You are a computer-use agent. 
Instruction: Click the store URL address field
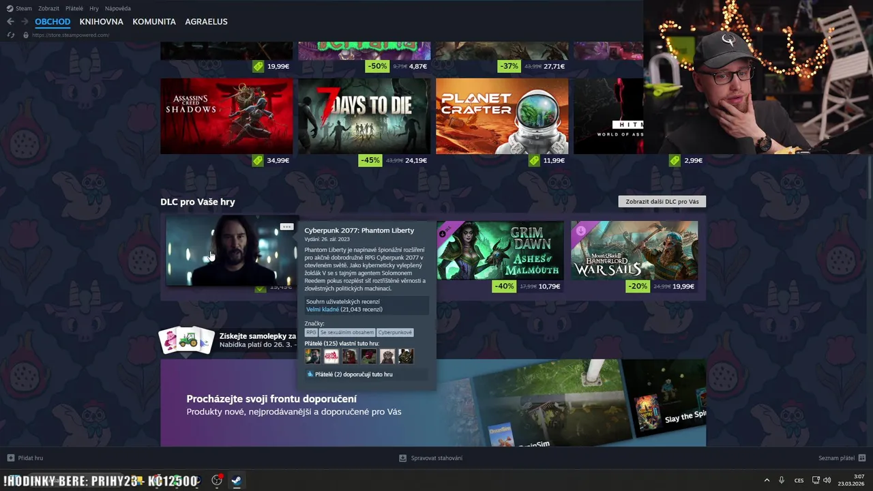(70, 35)
